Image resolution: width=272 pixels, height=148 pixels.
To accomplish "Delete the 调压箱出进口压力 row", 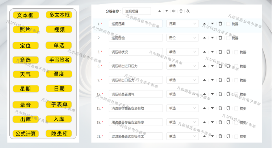I will coord(220,66).
